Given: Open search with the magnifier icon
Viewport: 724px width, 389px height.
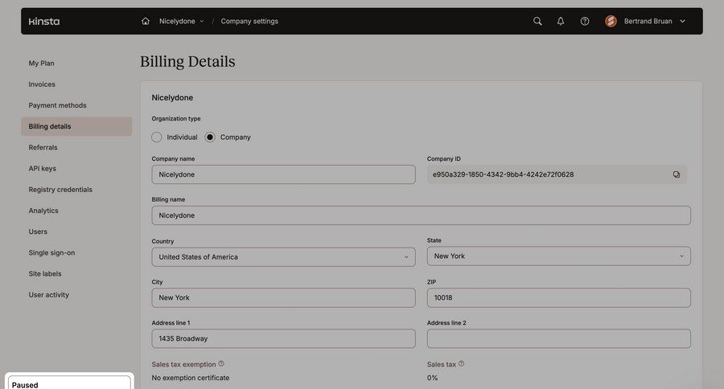Looking at the screenshot, I should coord(537,21).
